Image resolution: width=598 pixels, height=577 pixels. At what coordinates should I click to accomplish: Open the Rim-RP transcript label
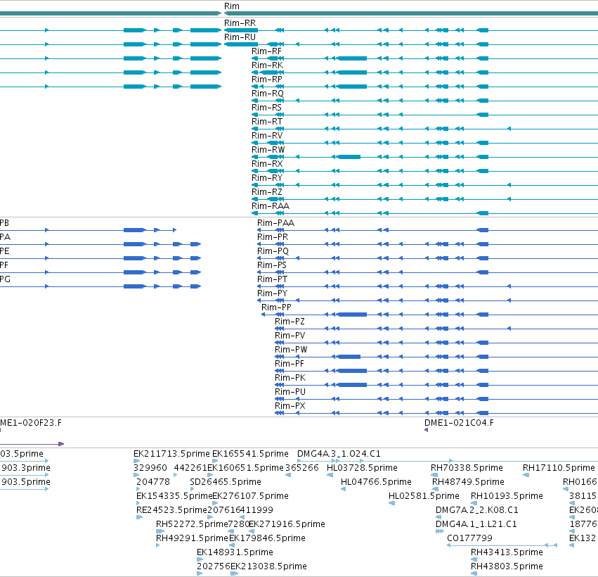tap(267, 80)
